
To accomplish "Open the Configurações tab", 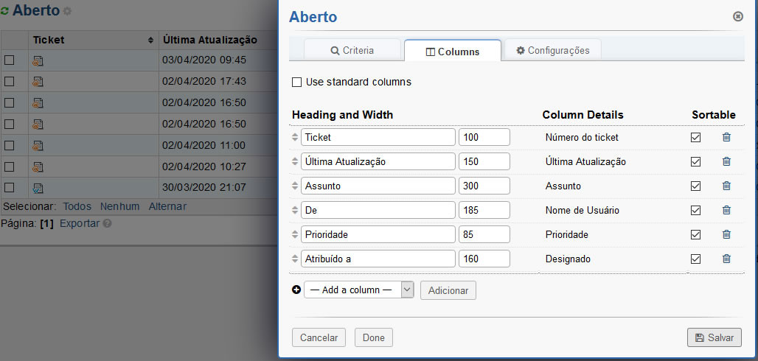I will 552,51.
